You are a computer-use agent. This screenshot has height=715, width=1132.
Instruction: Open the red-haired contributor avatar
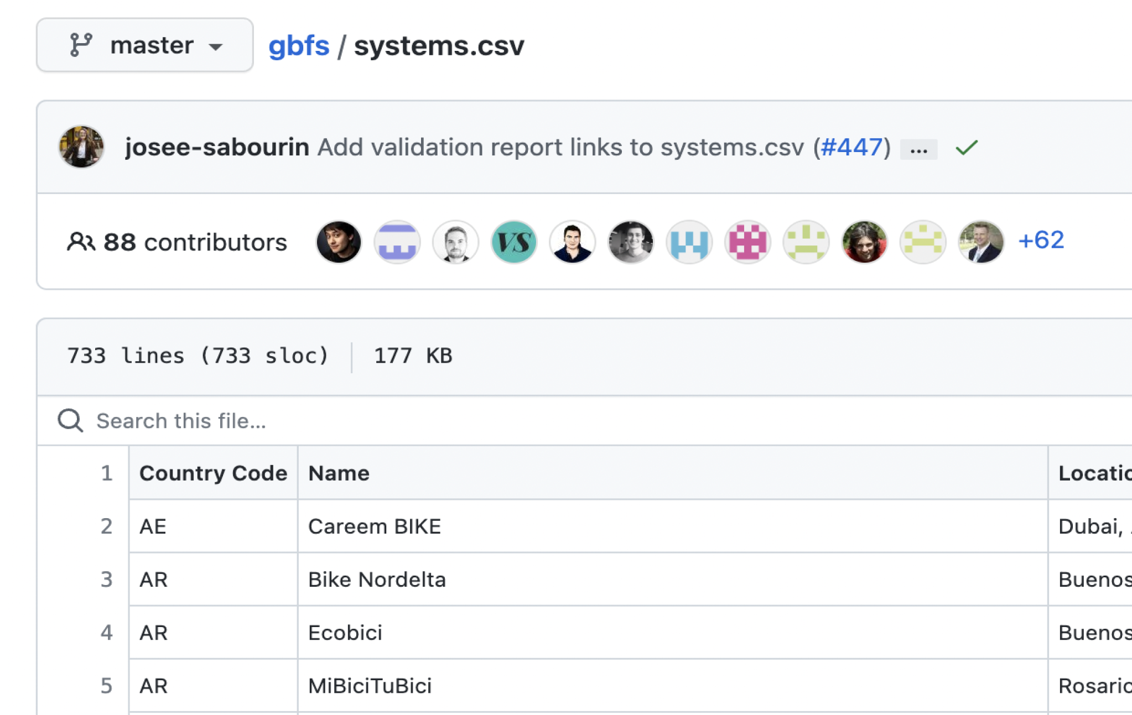[864, 242]
